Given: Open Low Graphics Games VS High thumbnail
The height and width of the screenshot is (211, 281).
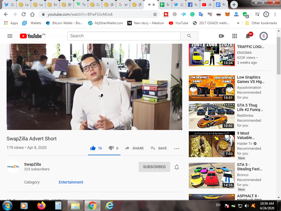Looking at the screenshot, I should coord(212,88).
